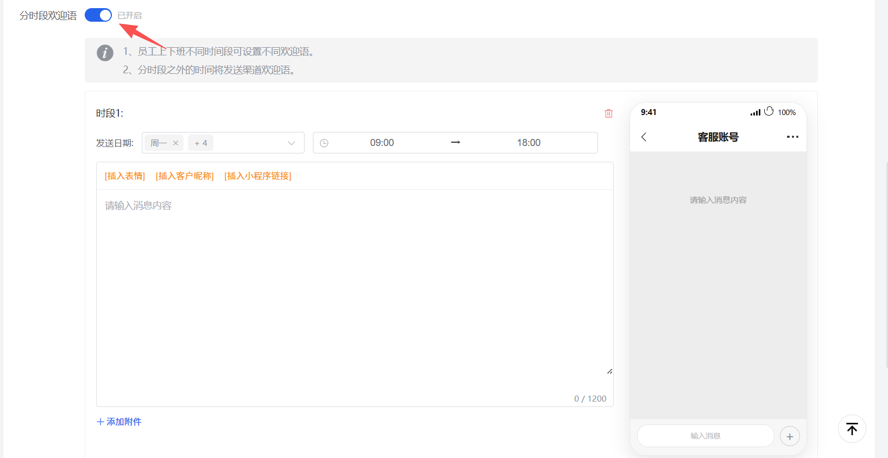
Task: Grab the textarea resize handle
Action: (609, 372)
